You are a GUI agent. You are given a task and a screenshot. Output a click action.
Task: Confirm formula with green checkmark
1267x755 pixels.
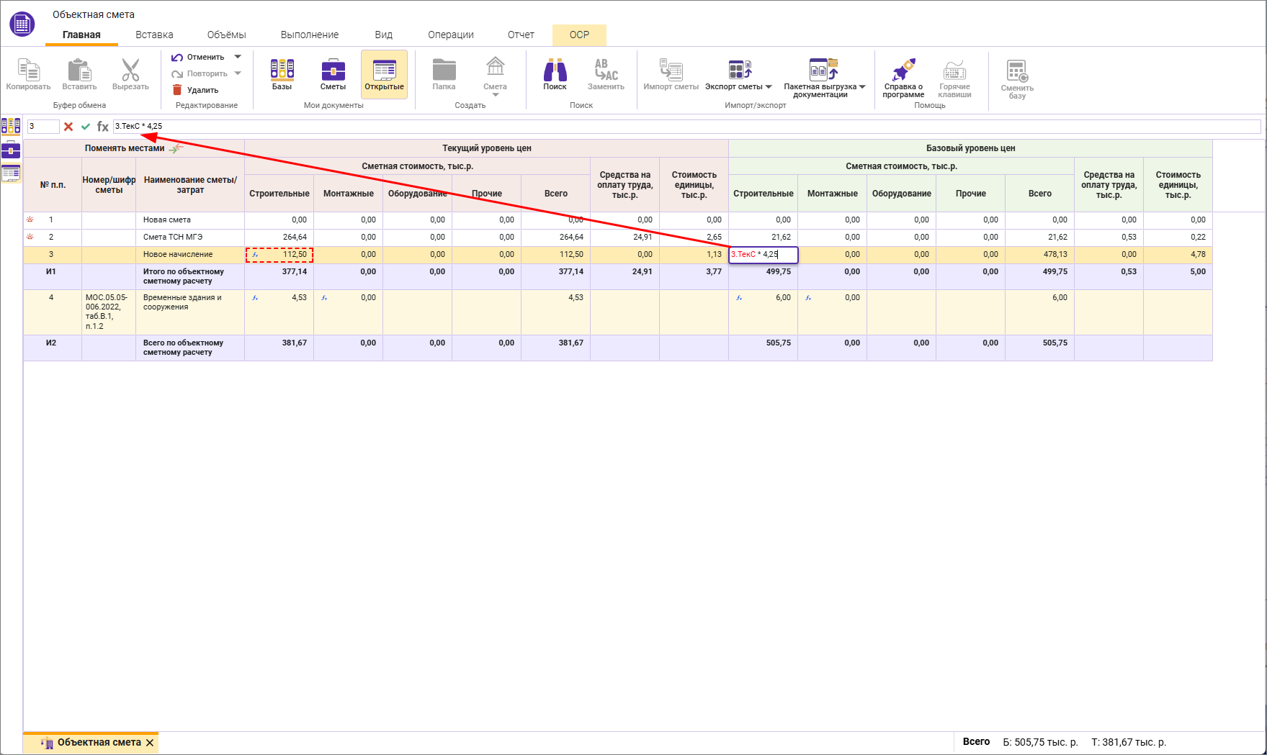86,127
